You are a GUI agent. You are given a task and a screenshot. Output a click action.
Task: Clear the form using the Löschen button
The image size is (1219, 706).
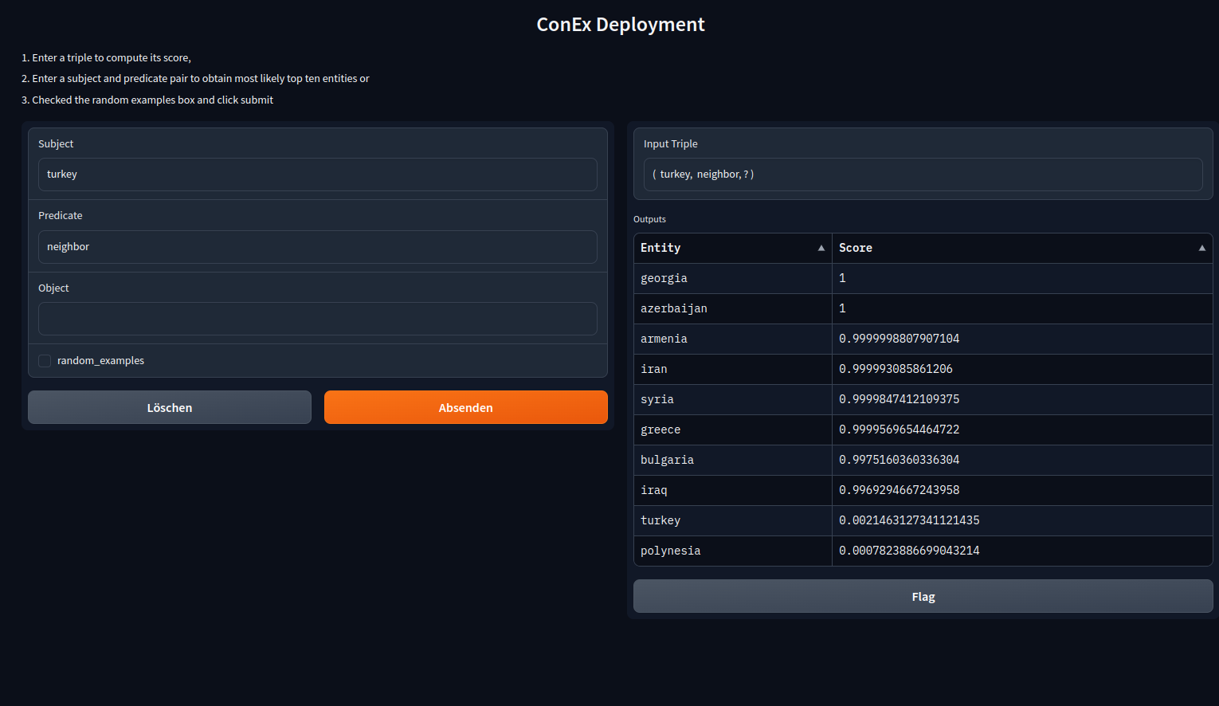tap(170, 407)
